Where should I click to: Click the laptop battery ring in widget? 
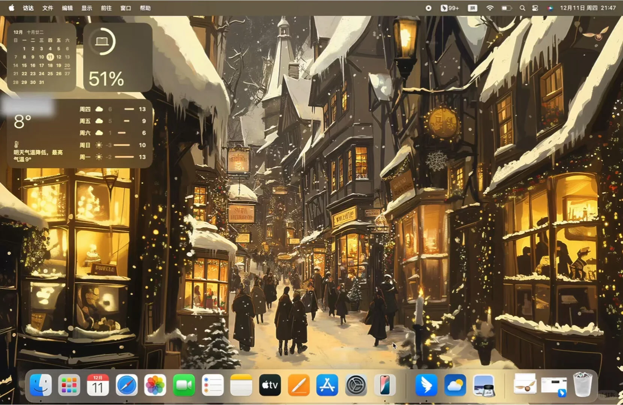point(102,41)
